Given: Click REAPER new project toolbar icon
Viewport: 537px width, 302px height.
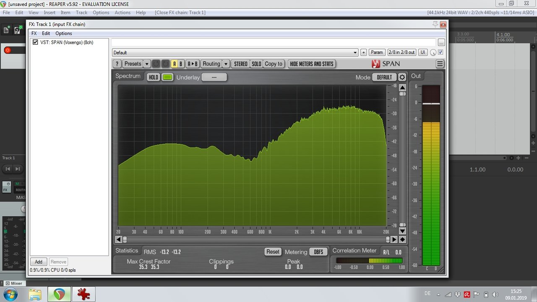Looking at the screenshot, I should [x=7, y=30].
